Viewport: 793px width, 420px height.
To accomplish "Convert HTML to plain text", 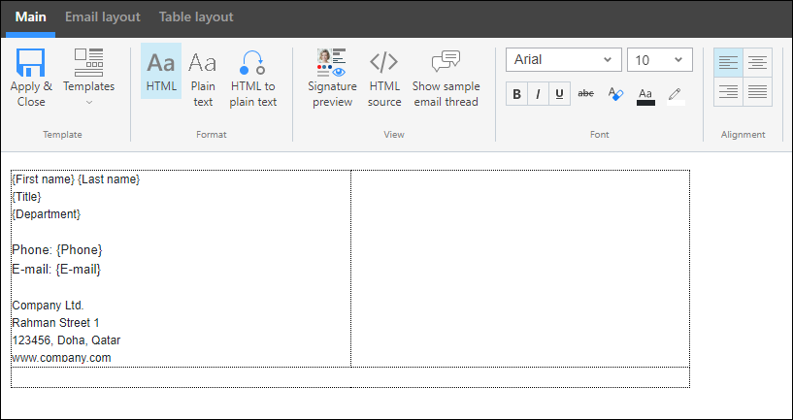I will 253,78.
